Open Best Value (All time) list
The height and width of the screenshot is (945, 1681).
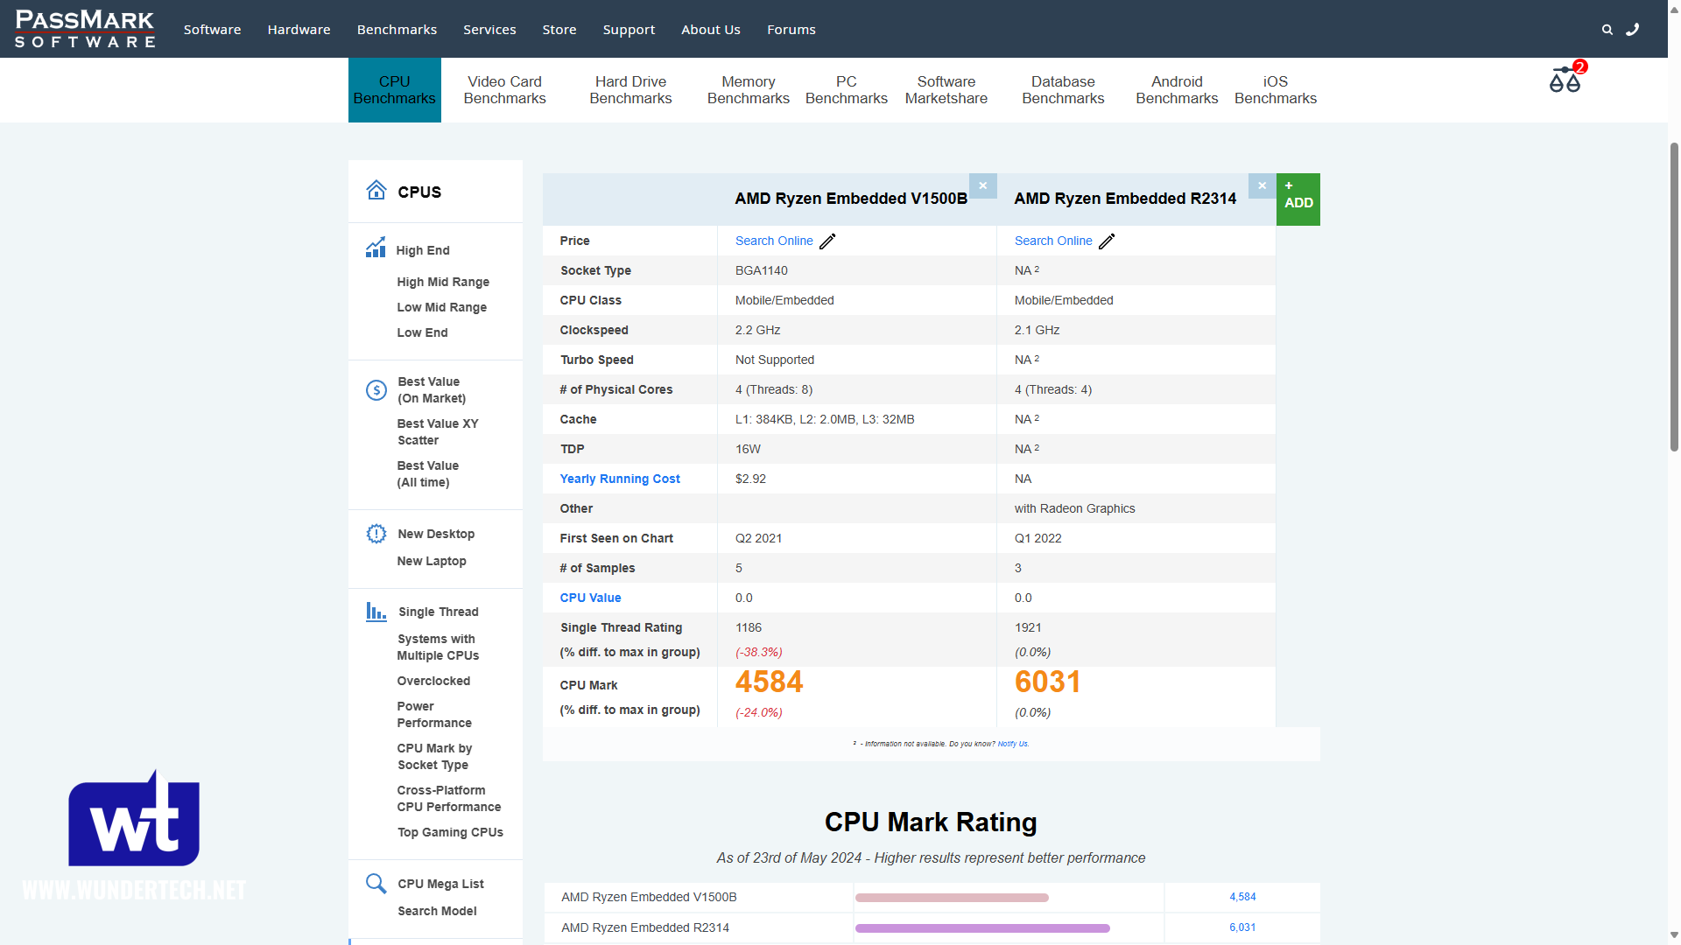tap(428, 473)
